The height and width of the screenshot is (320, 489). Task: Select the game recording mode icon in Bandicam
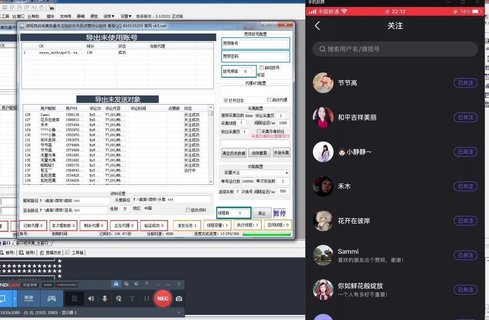pyautogui.click(x=52, y=298)
